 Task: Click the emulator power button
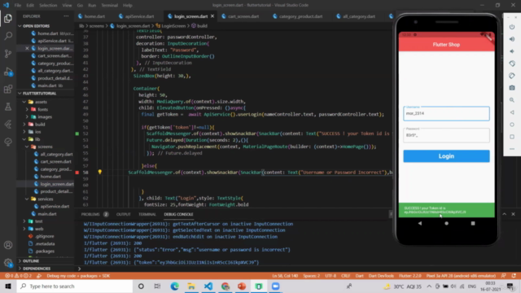(512, 27)
